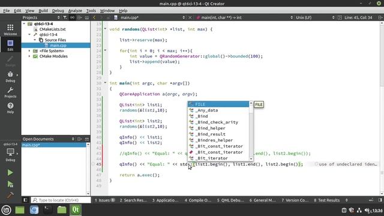Split the Open Documents panel
Screen dimensions: 384x216
(79, 139)
